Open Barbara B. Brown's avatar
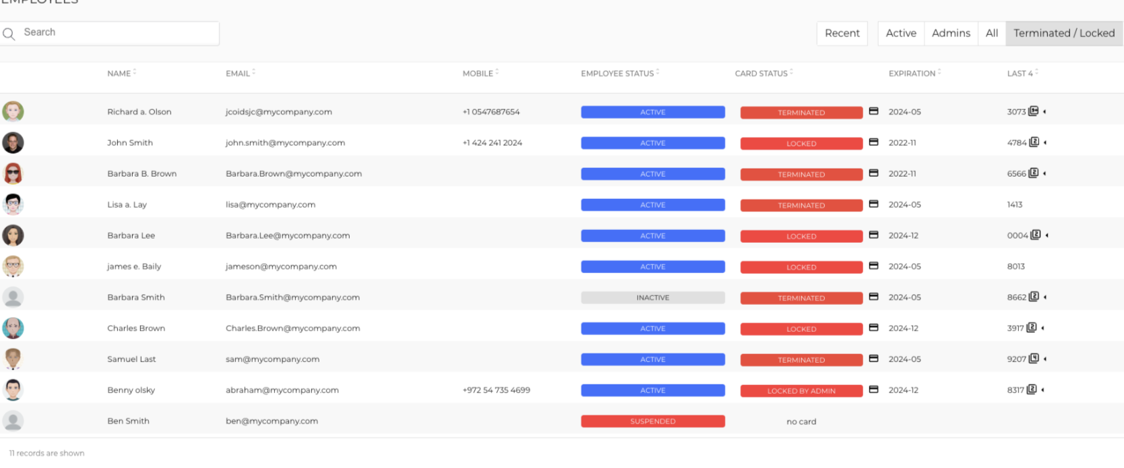1124x468 pixels. pyautogui.click(x=13, y=173)
